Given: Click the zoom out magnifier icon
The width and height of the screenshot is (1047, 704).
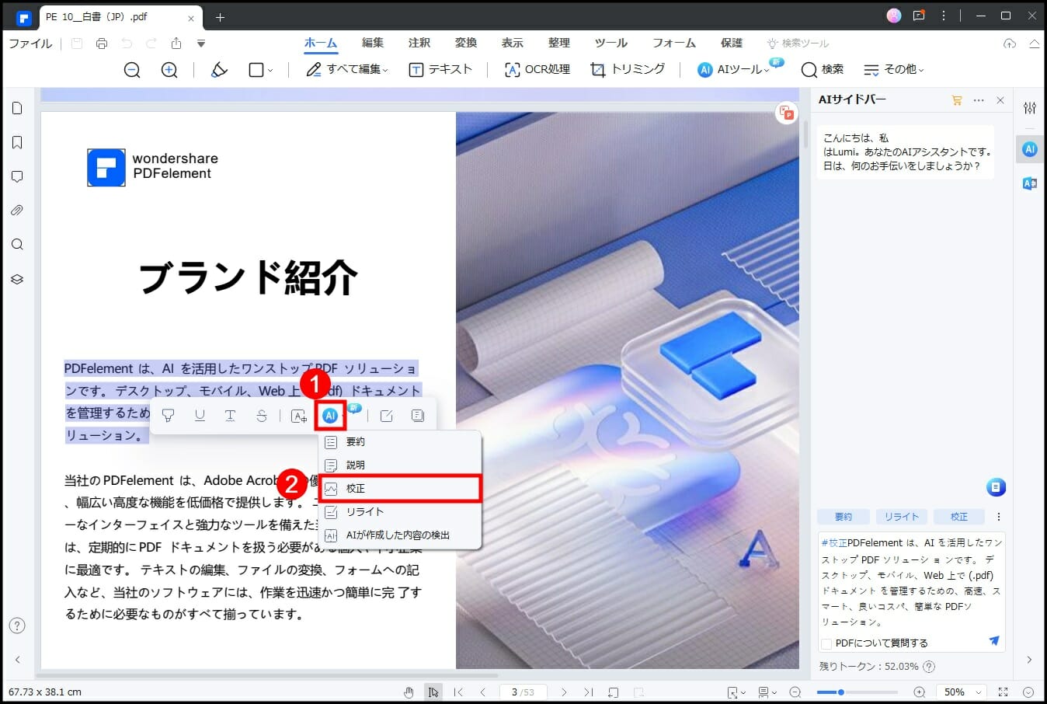Looking at the screenshot, I should tap(132, 70).
